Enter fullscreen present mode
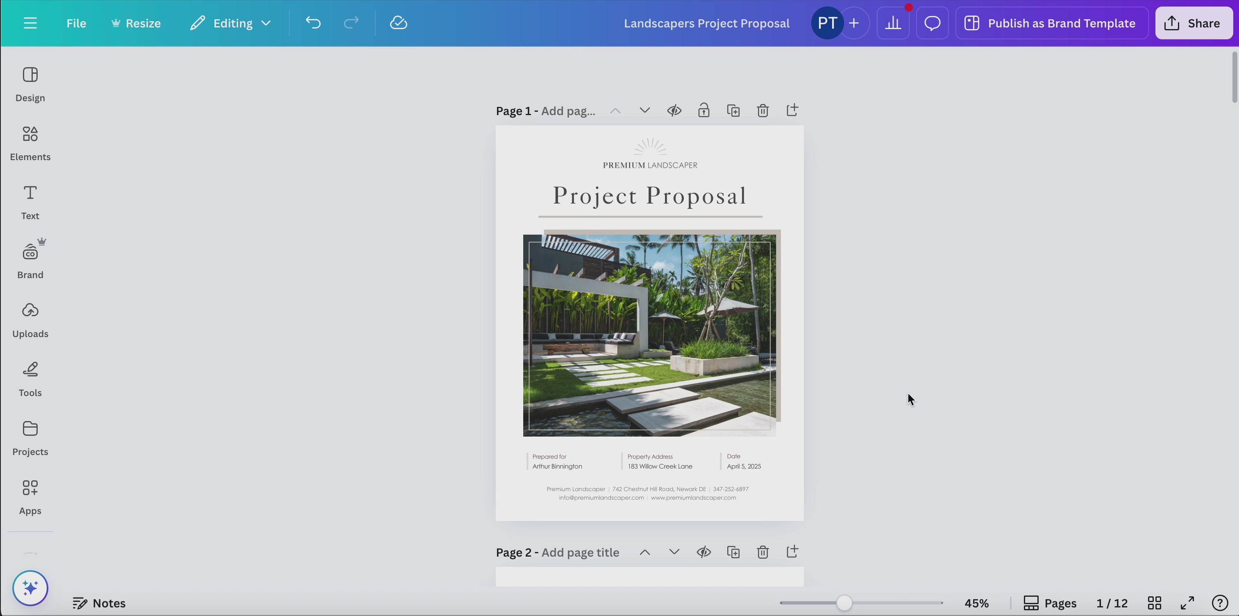The height and width of the screenshot is (616, 1239). click(1187, 603)
